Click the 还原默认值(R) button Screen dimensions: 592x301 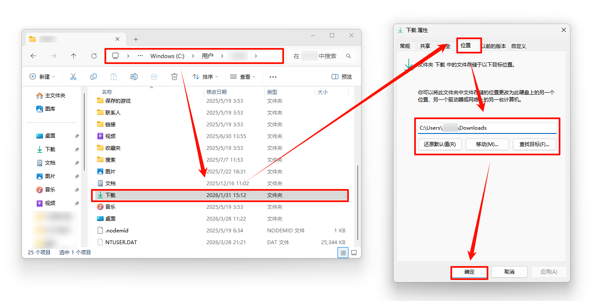(x=440, y=144)
